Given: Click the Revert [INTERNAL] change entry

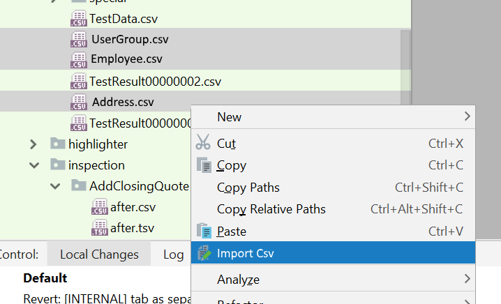Looking at the screenshot, I should click(x=107, y=298).
